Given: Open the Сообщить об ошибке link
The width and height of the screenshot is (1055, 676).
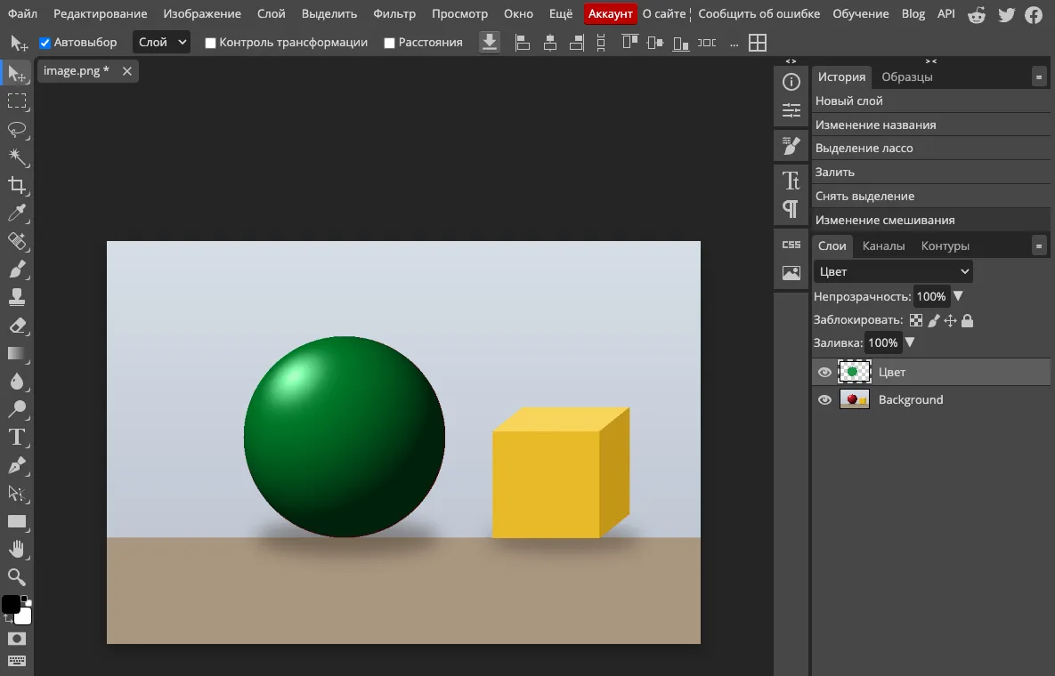Looking at the screenshot, I should (x=759, y=13).
